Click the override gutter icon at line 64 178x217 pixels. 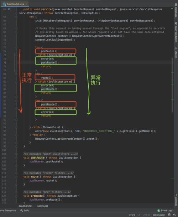(9, 9)
